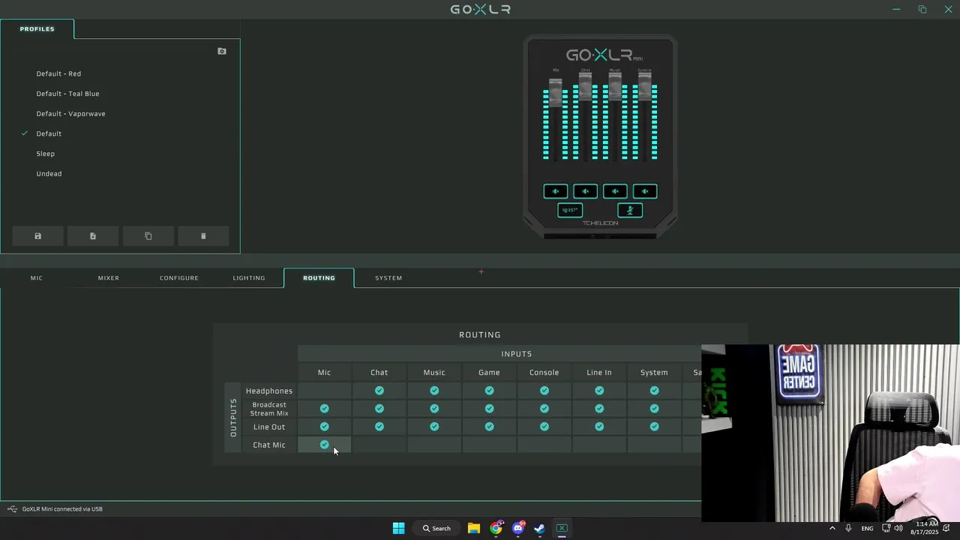The width and height of the screenshot is (960, 540).
Task: Switch to the MIC tab
Action: click(x=36, y=278)
